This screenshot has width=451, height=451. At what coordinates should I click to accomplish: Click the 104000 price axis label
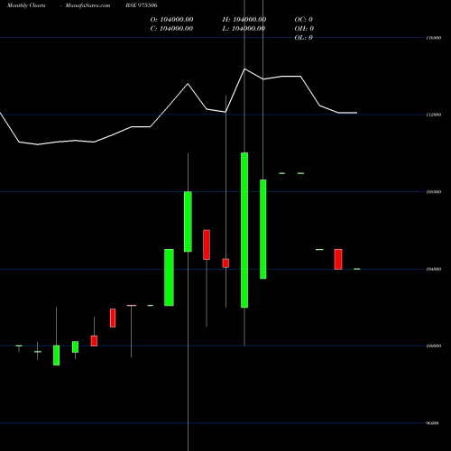(434, 269)
